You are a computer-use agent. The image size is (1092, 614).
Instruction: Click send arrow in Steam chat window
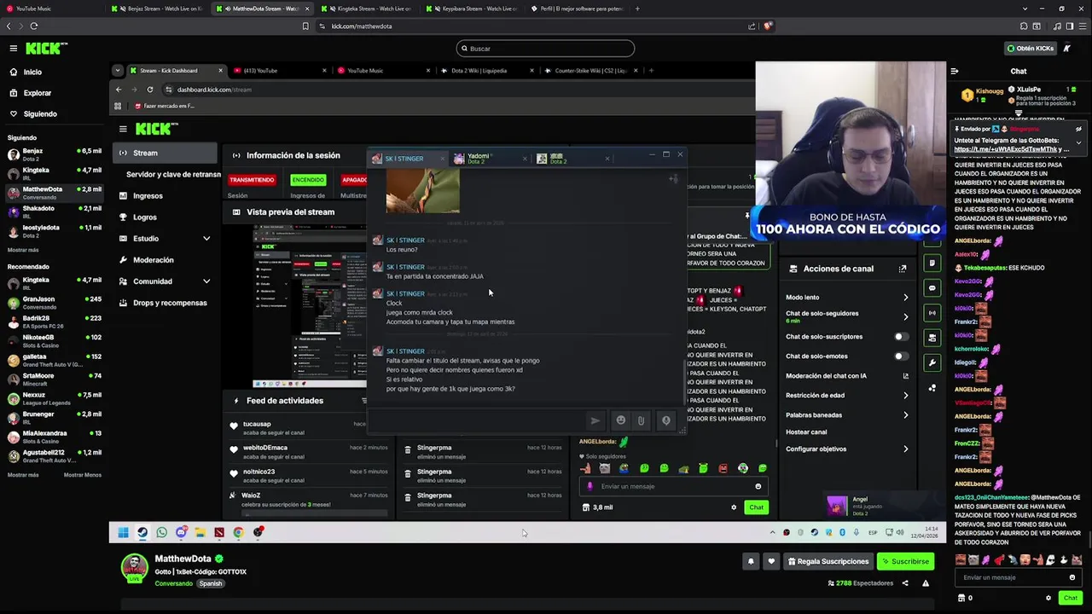(x=595, y=420)
